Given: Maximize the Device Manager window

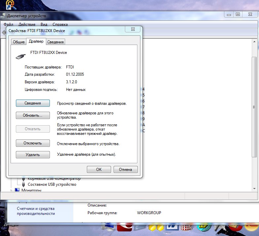Looking at the screenshot, I should [x=238, y=15].
